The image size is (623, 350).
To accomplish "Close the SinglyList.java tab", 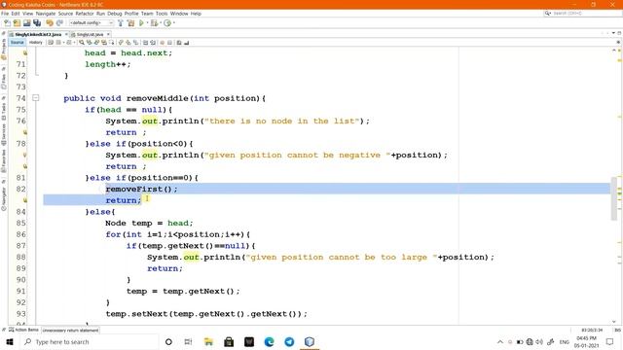I will click(x=108, y=35).
